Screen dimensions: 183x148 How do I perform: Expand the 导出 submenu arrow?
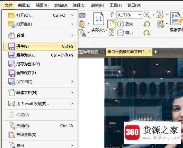coord(72,145)
